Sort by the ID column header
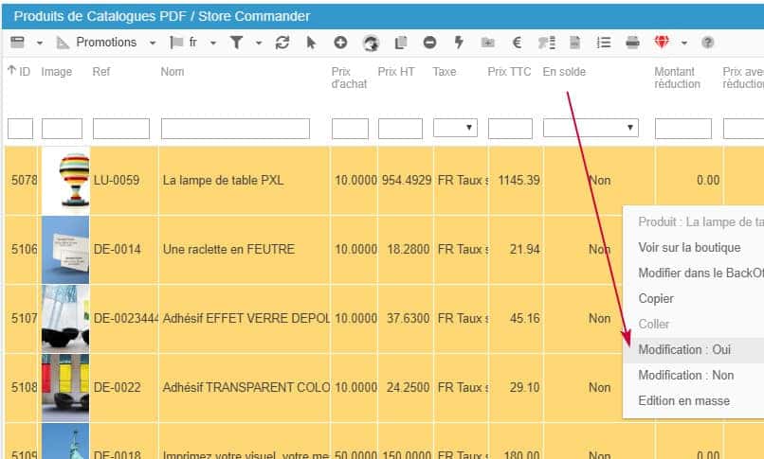The width and height of the screenshot is (764, 459). [x=19, y=72]
